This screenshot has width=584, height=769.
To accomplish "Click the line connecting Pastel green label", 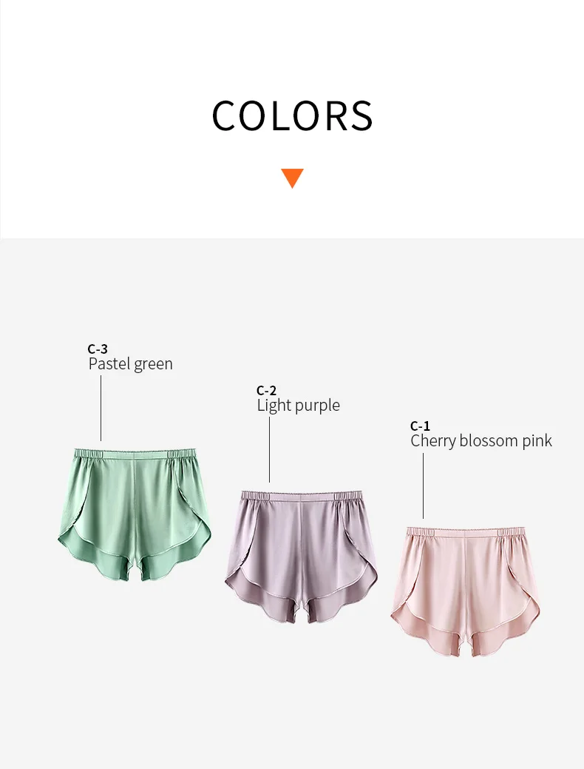I will coord(101,409).
